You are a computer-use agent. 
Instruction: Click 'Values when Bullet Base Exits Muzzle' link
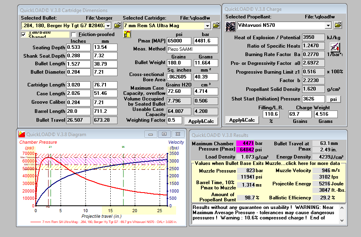pyautogui.click(x=268, y=163)
